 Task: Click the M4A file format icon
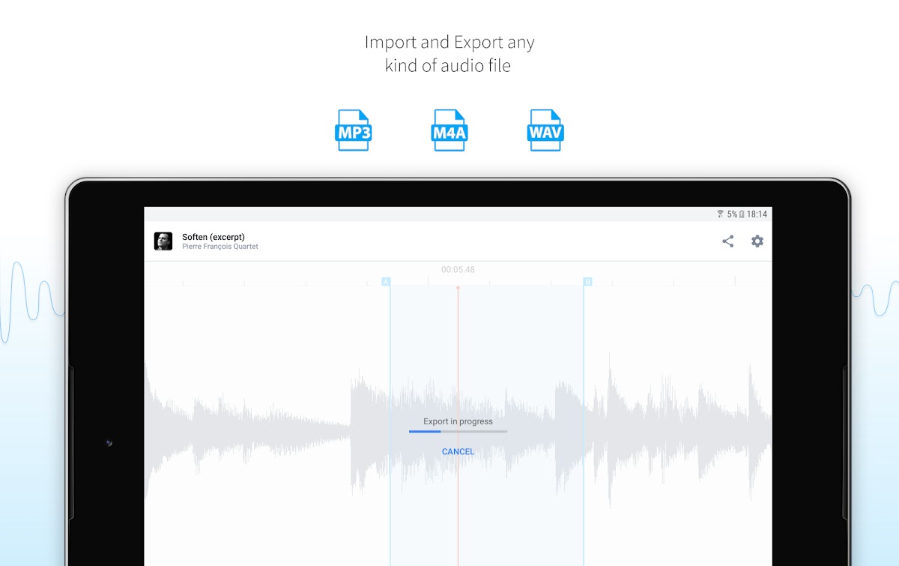pos(449,130)
